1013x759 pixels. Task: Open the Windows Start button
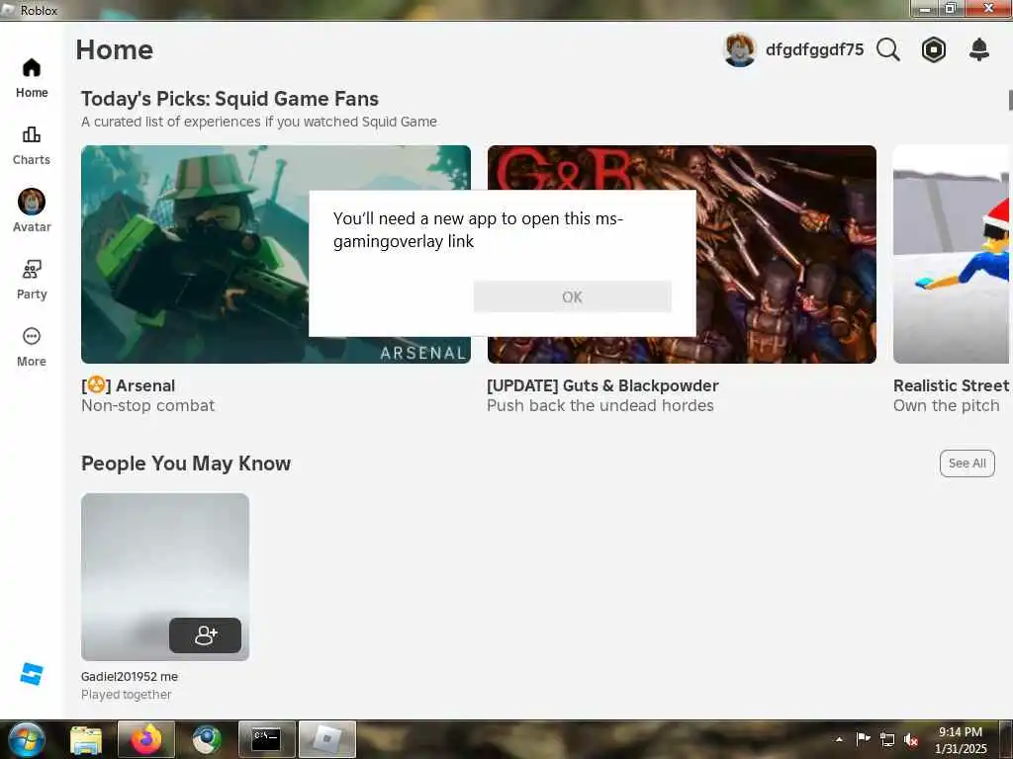[x=27, y=739]
